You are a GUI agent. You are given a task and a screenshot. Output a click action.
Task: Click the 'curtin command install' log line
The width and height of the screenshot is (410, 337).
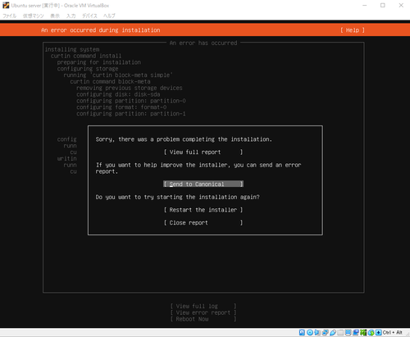86,56
